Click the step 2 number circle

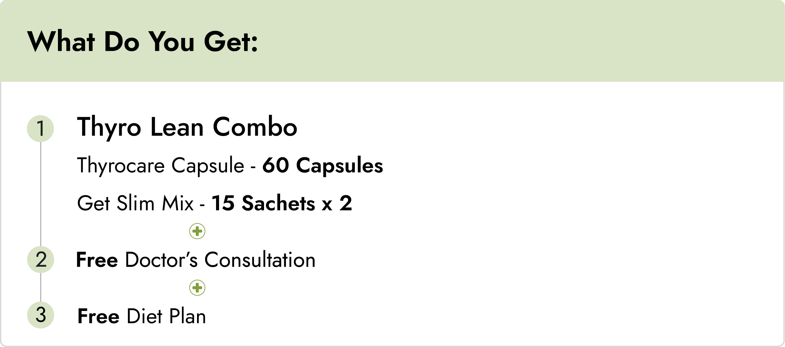coord(41,260)
